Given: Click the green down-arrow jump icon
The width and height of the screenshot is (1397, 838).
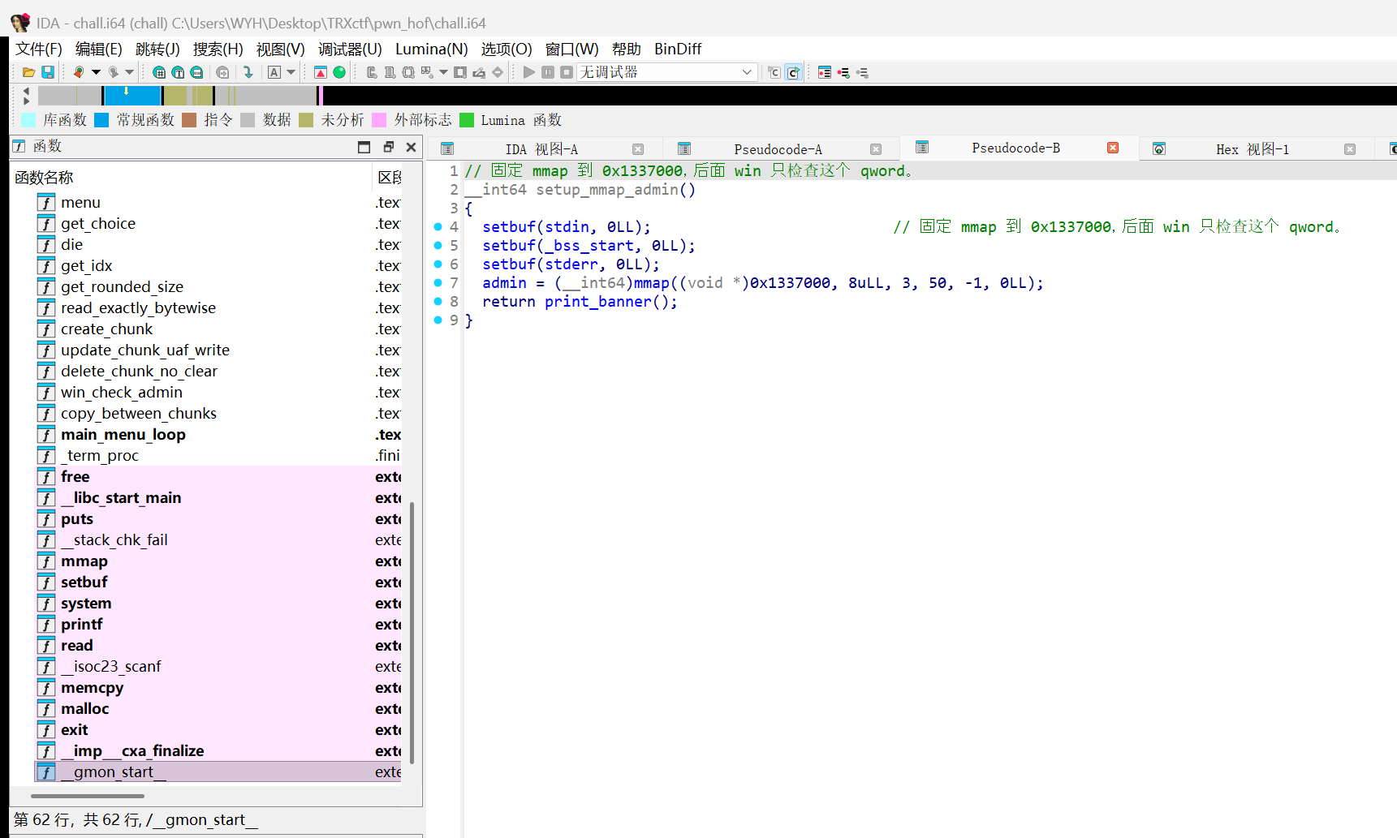Looking at the screenshot, I should point(248,72).
